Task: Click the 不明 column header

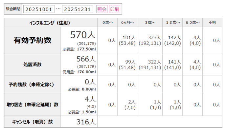Action: point(212,23)
